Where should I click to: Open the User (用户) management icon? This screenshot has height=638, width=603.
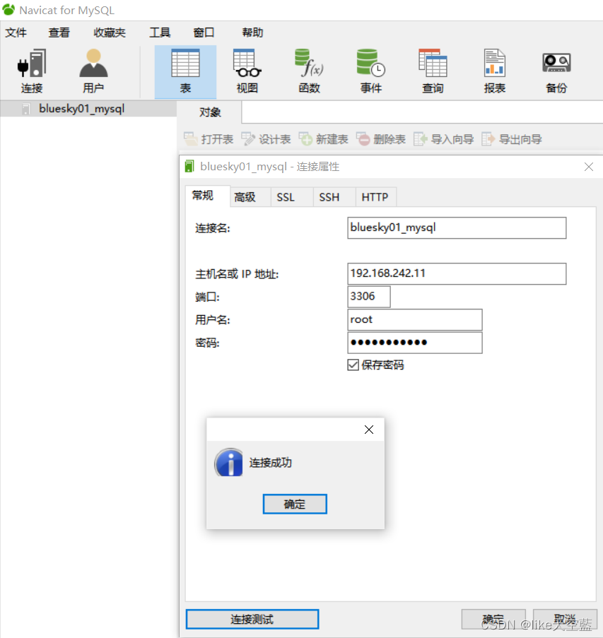[x=93, y=72]
